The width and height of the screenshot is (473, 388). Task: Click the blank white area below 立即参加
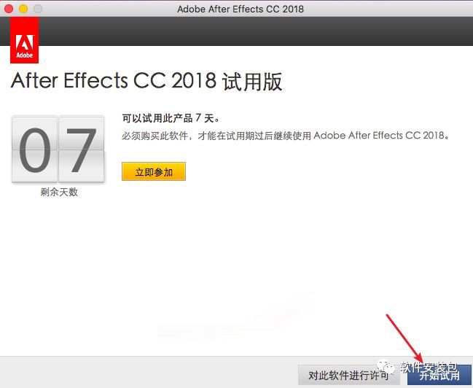tap(236, 257)
